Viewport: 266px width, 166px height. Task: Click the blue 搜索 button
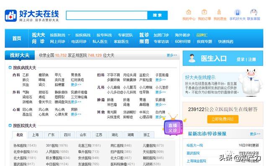pyautogui.click(x=158, y=15)
